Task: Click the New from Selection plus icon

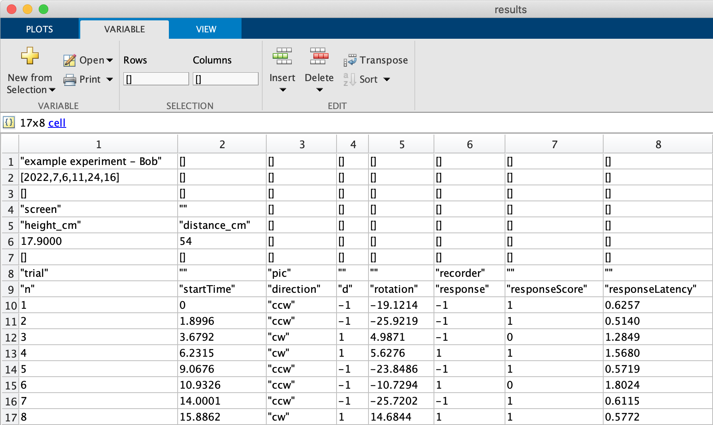Action: 30,56
